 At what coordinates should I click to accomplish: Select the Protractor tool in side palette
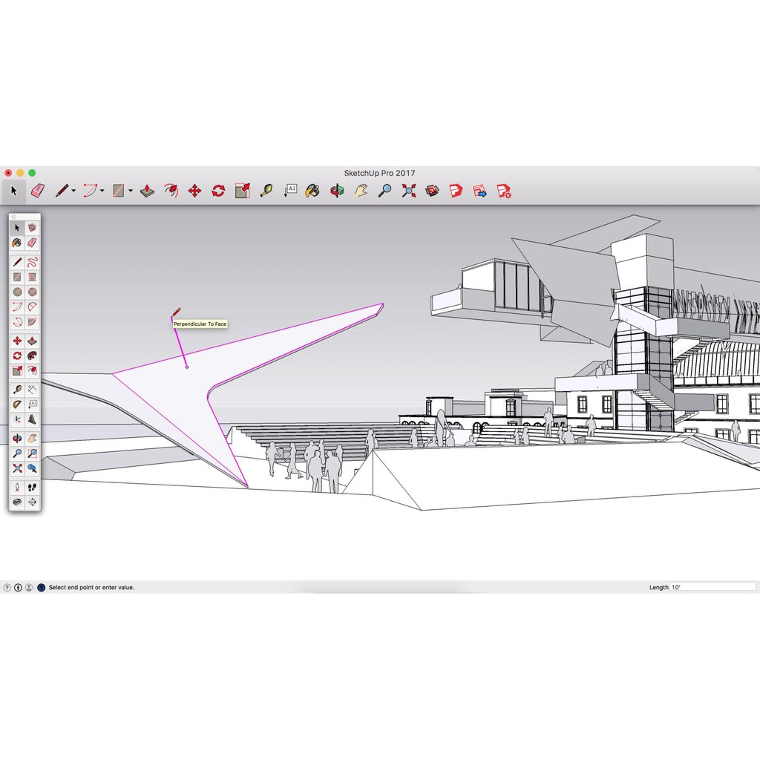point(17,404)
